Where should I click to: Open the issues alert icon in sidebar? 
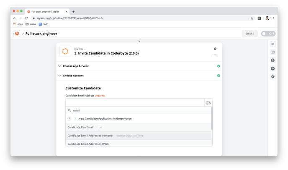point(273,60)
